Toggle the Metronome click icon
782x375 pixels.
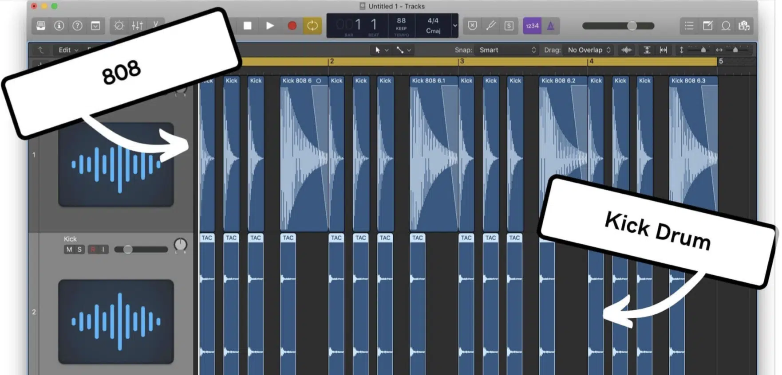coord(551,26)
